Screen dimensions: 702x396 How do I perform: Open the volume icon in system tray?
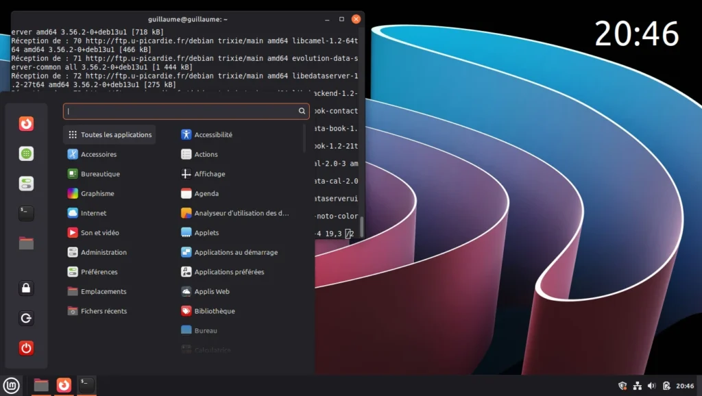[x=651, y=386]
